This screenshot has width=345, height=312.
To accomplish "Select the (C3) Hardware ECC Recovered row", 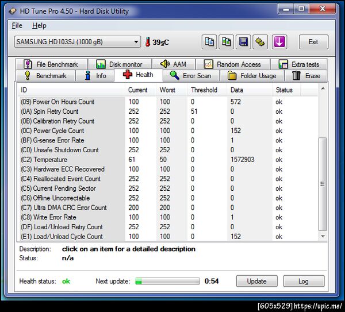I will pyautogui.click(x=168, y=169).
